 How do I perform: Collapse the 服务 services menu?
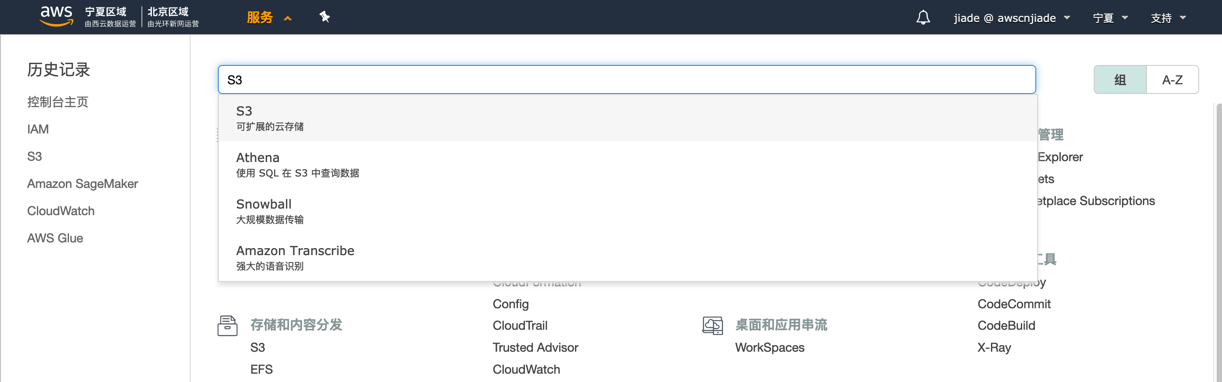tap(268, 18)
